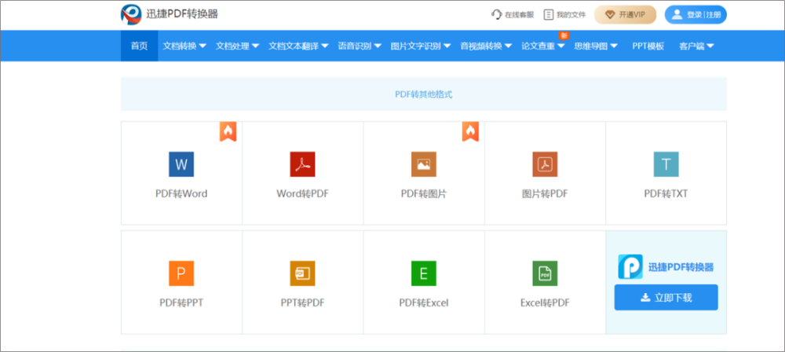Click the 登录|注册 button

696,15
